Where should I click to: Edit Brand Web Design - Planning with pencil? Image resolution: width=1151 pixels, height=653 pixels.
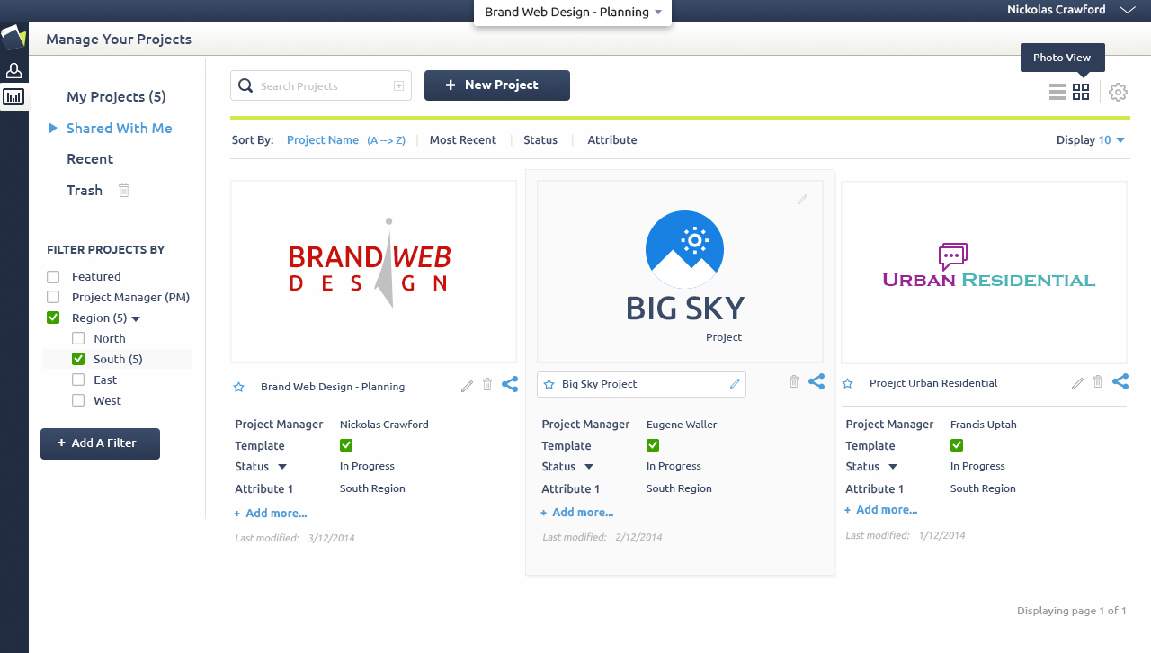click(x=467, y=386)
